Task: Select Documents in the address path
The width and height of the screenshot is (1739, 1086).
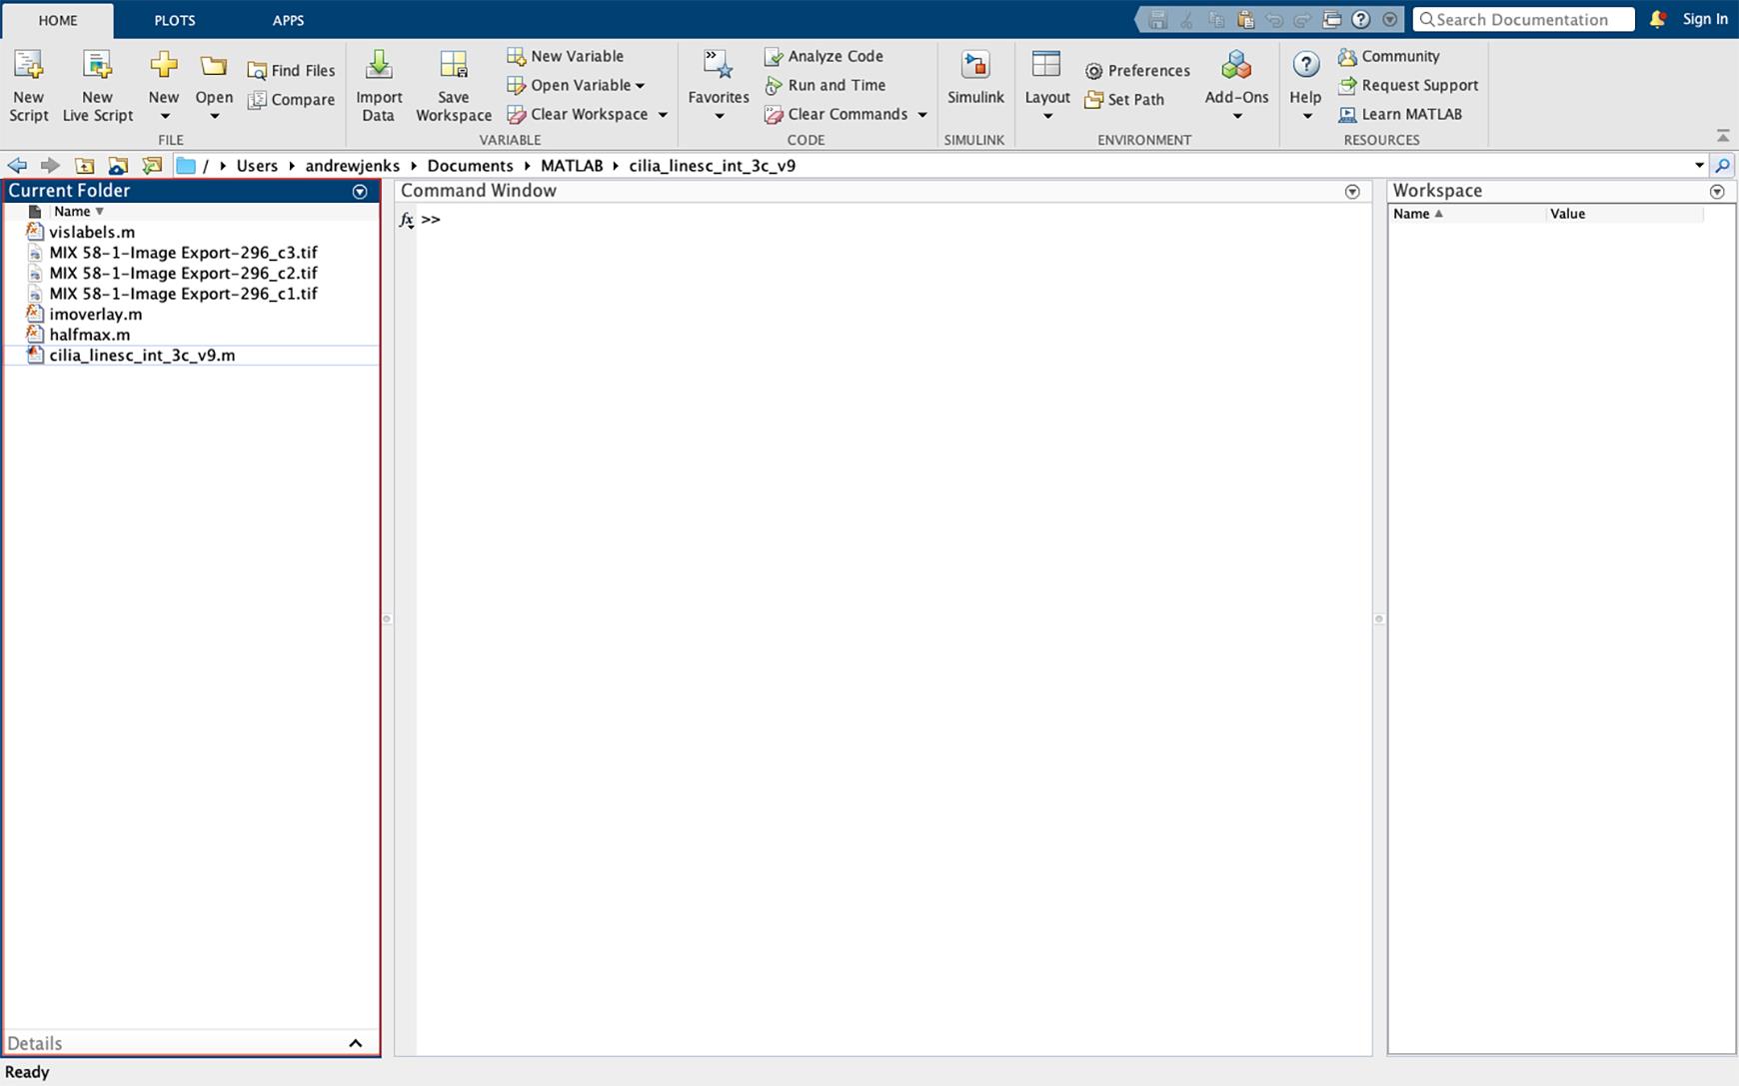Action: pyautogui.click(x=470, y=165)
